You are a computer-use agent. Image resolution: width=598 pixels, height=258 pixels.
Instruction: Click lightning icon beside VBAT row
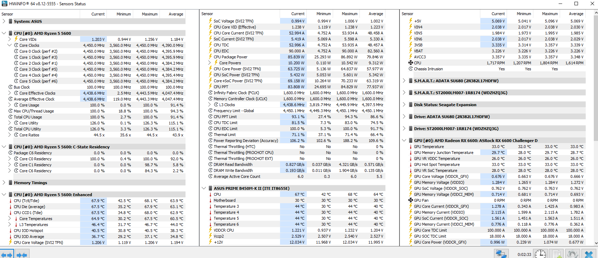[410, 51]
